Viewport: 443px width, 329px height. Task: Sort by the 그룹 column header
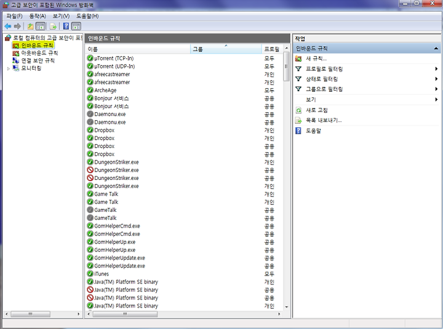[226, 49]
